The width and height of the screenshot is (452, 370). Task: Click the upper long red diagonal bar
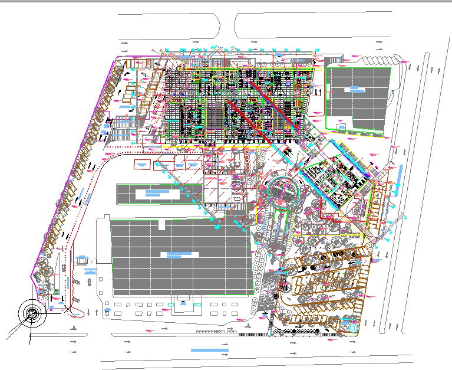click(x=272, y=103)
